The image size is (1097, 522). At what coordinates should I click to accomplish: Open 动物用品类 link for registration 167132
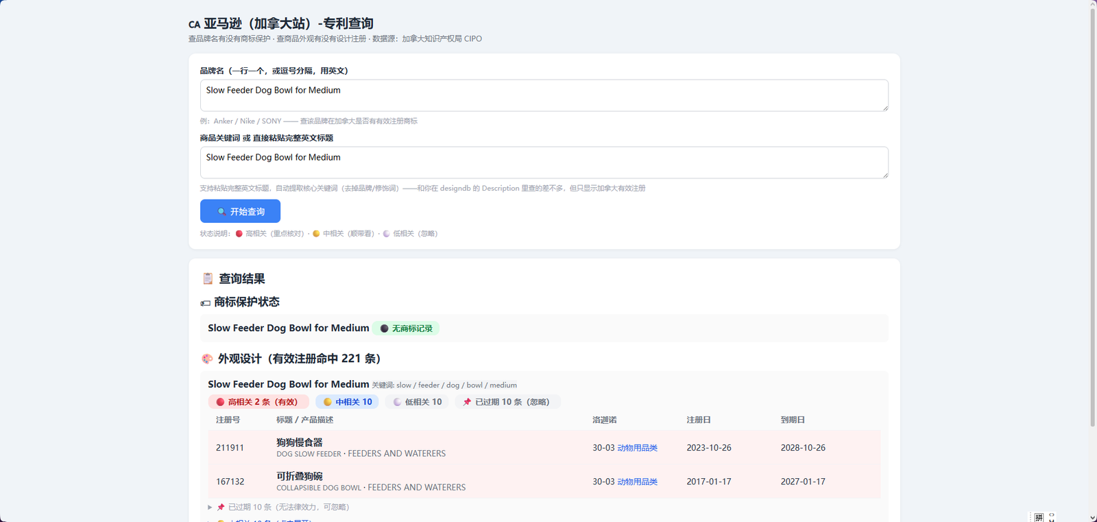coord(637,482)
